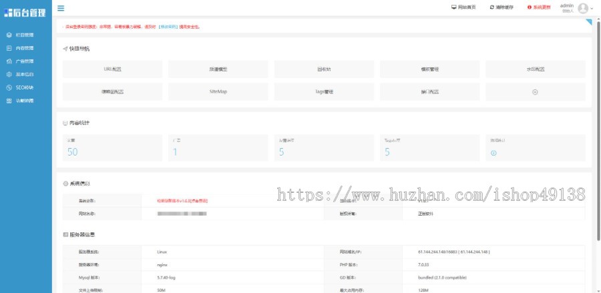Click the plus circle icon in quick navigation
The width and height of the screenshot is (601, 293).
click(x=536, y=92)
